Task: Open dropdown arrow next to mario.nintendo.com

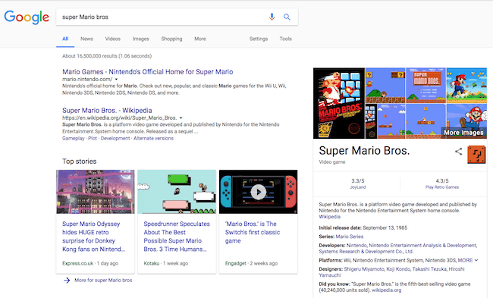Action: pos(116,79)
